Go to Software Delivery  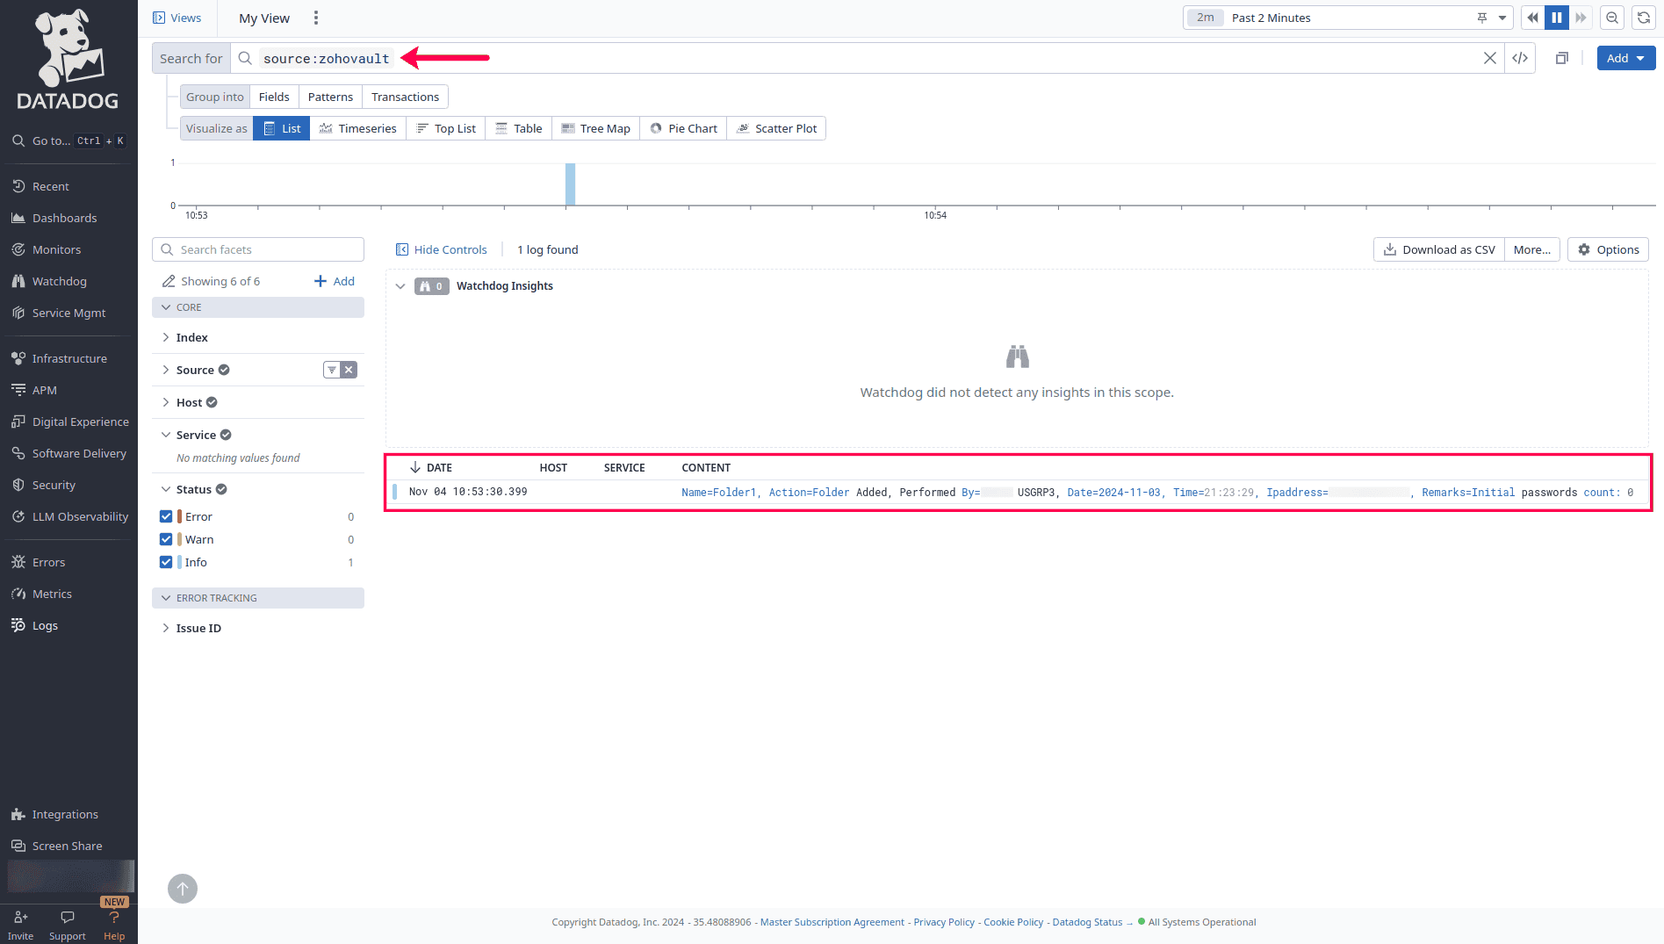tap(79, 453)
